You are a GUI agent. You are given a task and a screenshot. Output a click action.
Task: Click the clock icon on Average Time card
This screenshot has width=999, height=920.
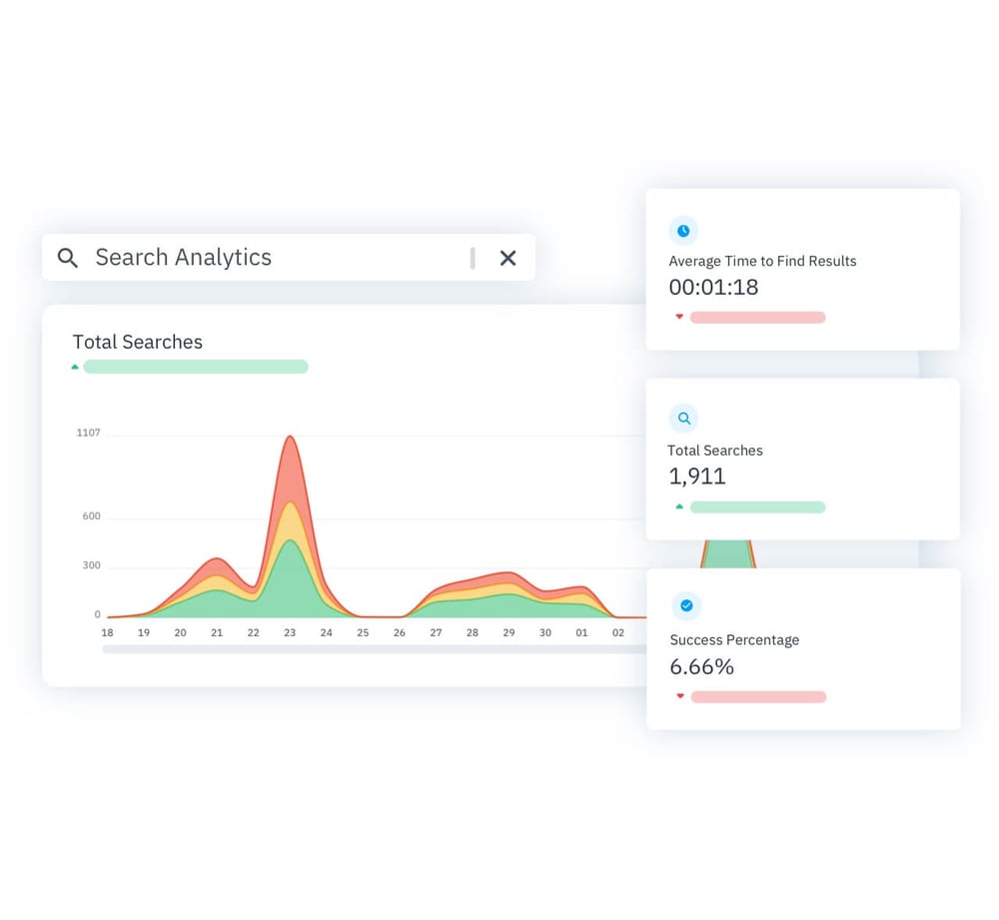(683, 230)
